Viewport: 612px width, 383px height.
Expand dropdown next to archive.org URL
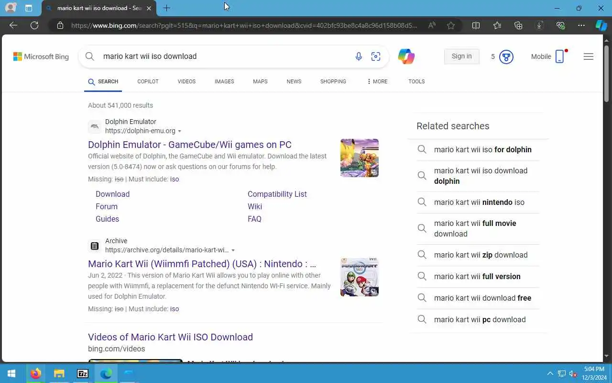(x=233, y=250)
